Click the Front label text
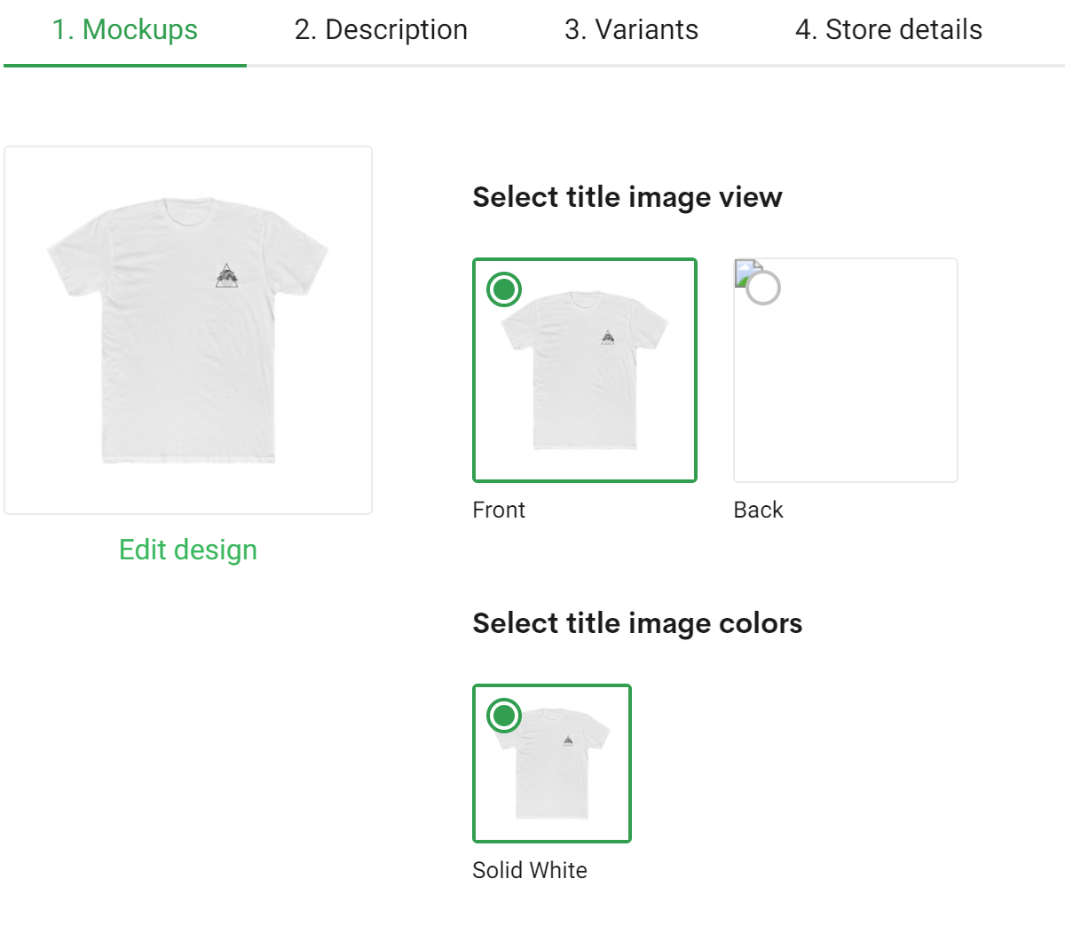Viewport: 1065px width, 934px height. coord(499,510)
